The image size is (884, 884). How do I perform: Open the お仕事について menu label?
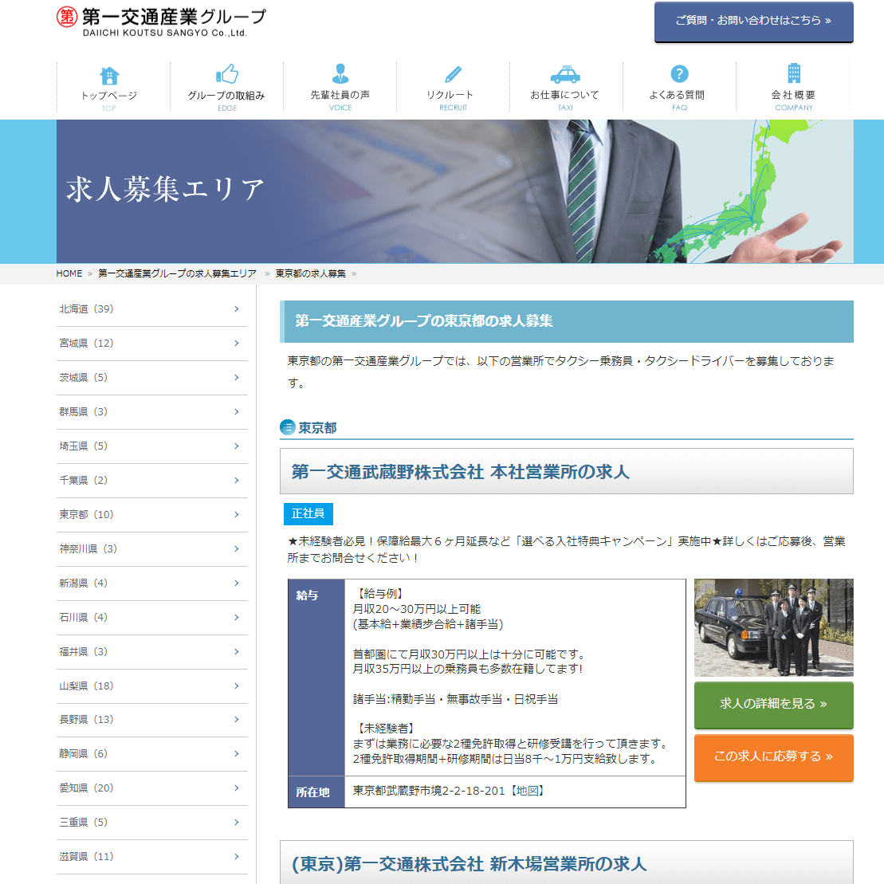pos(565,95)
